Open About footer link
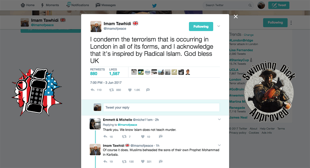This screenshot has width=310, height=168. click(x=253, y=129)
